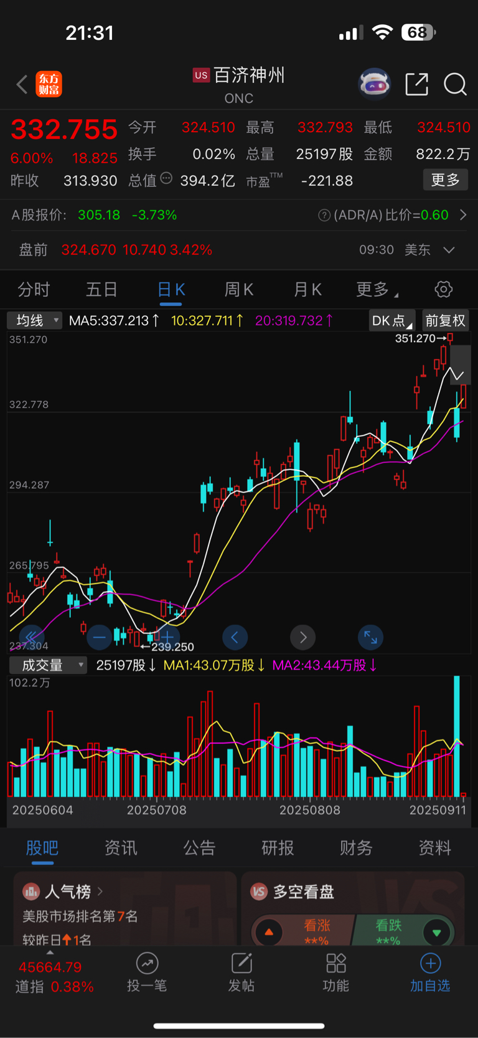478x1038 pixels.
Task: Tap the 20250911 date label
Action: tap(438, 810)
